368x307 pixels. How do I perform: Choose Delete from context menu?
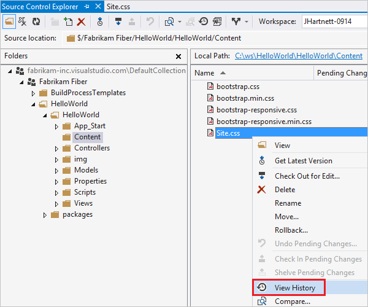point(285,190)
